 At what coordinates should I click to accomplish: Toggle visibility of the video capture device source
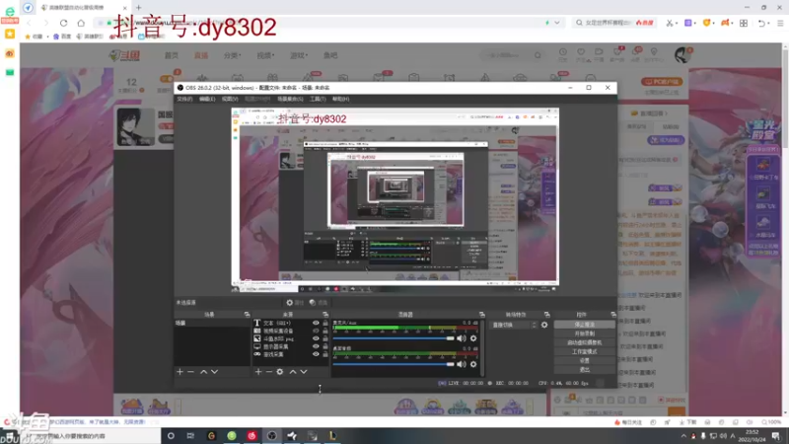pyautogui.click(x=316, y=331)
